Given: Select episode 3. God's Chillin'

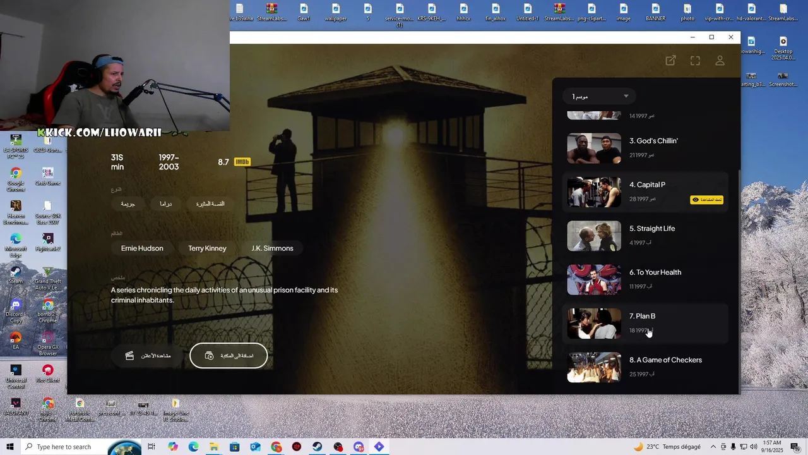Looking at the screenshot, I should pos(645,148).
